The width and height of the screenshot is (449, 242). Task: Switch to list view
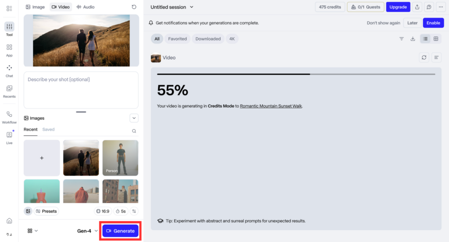(425, 39)
